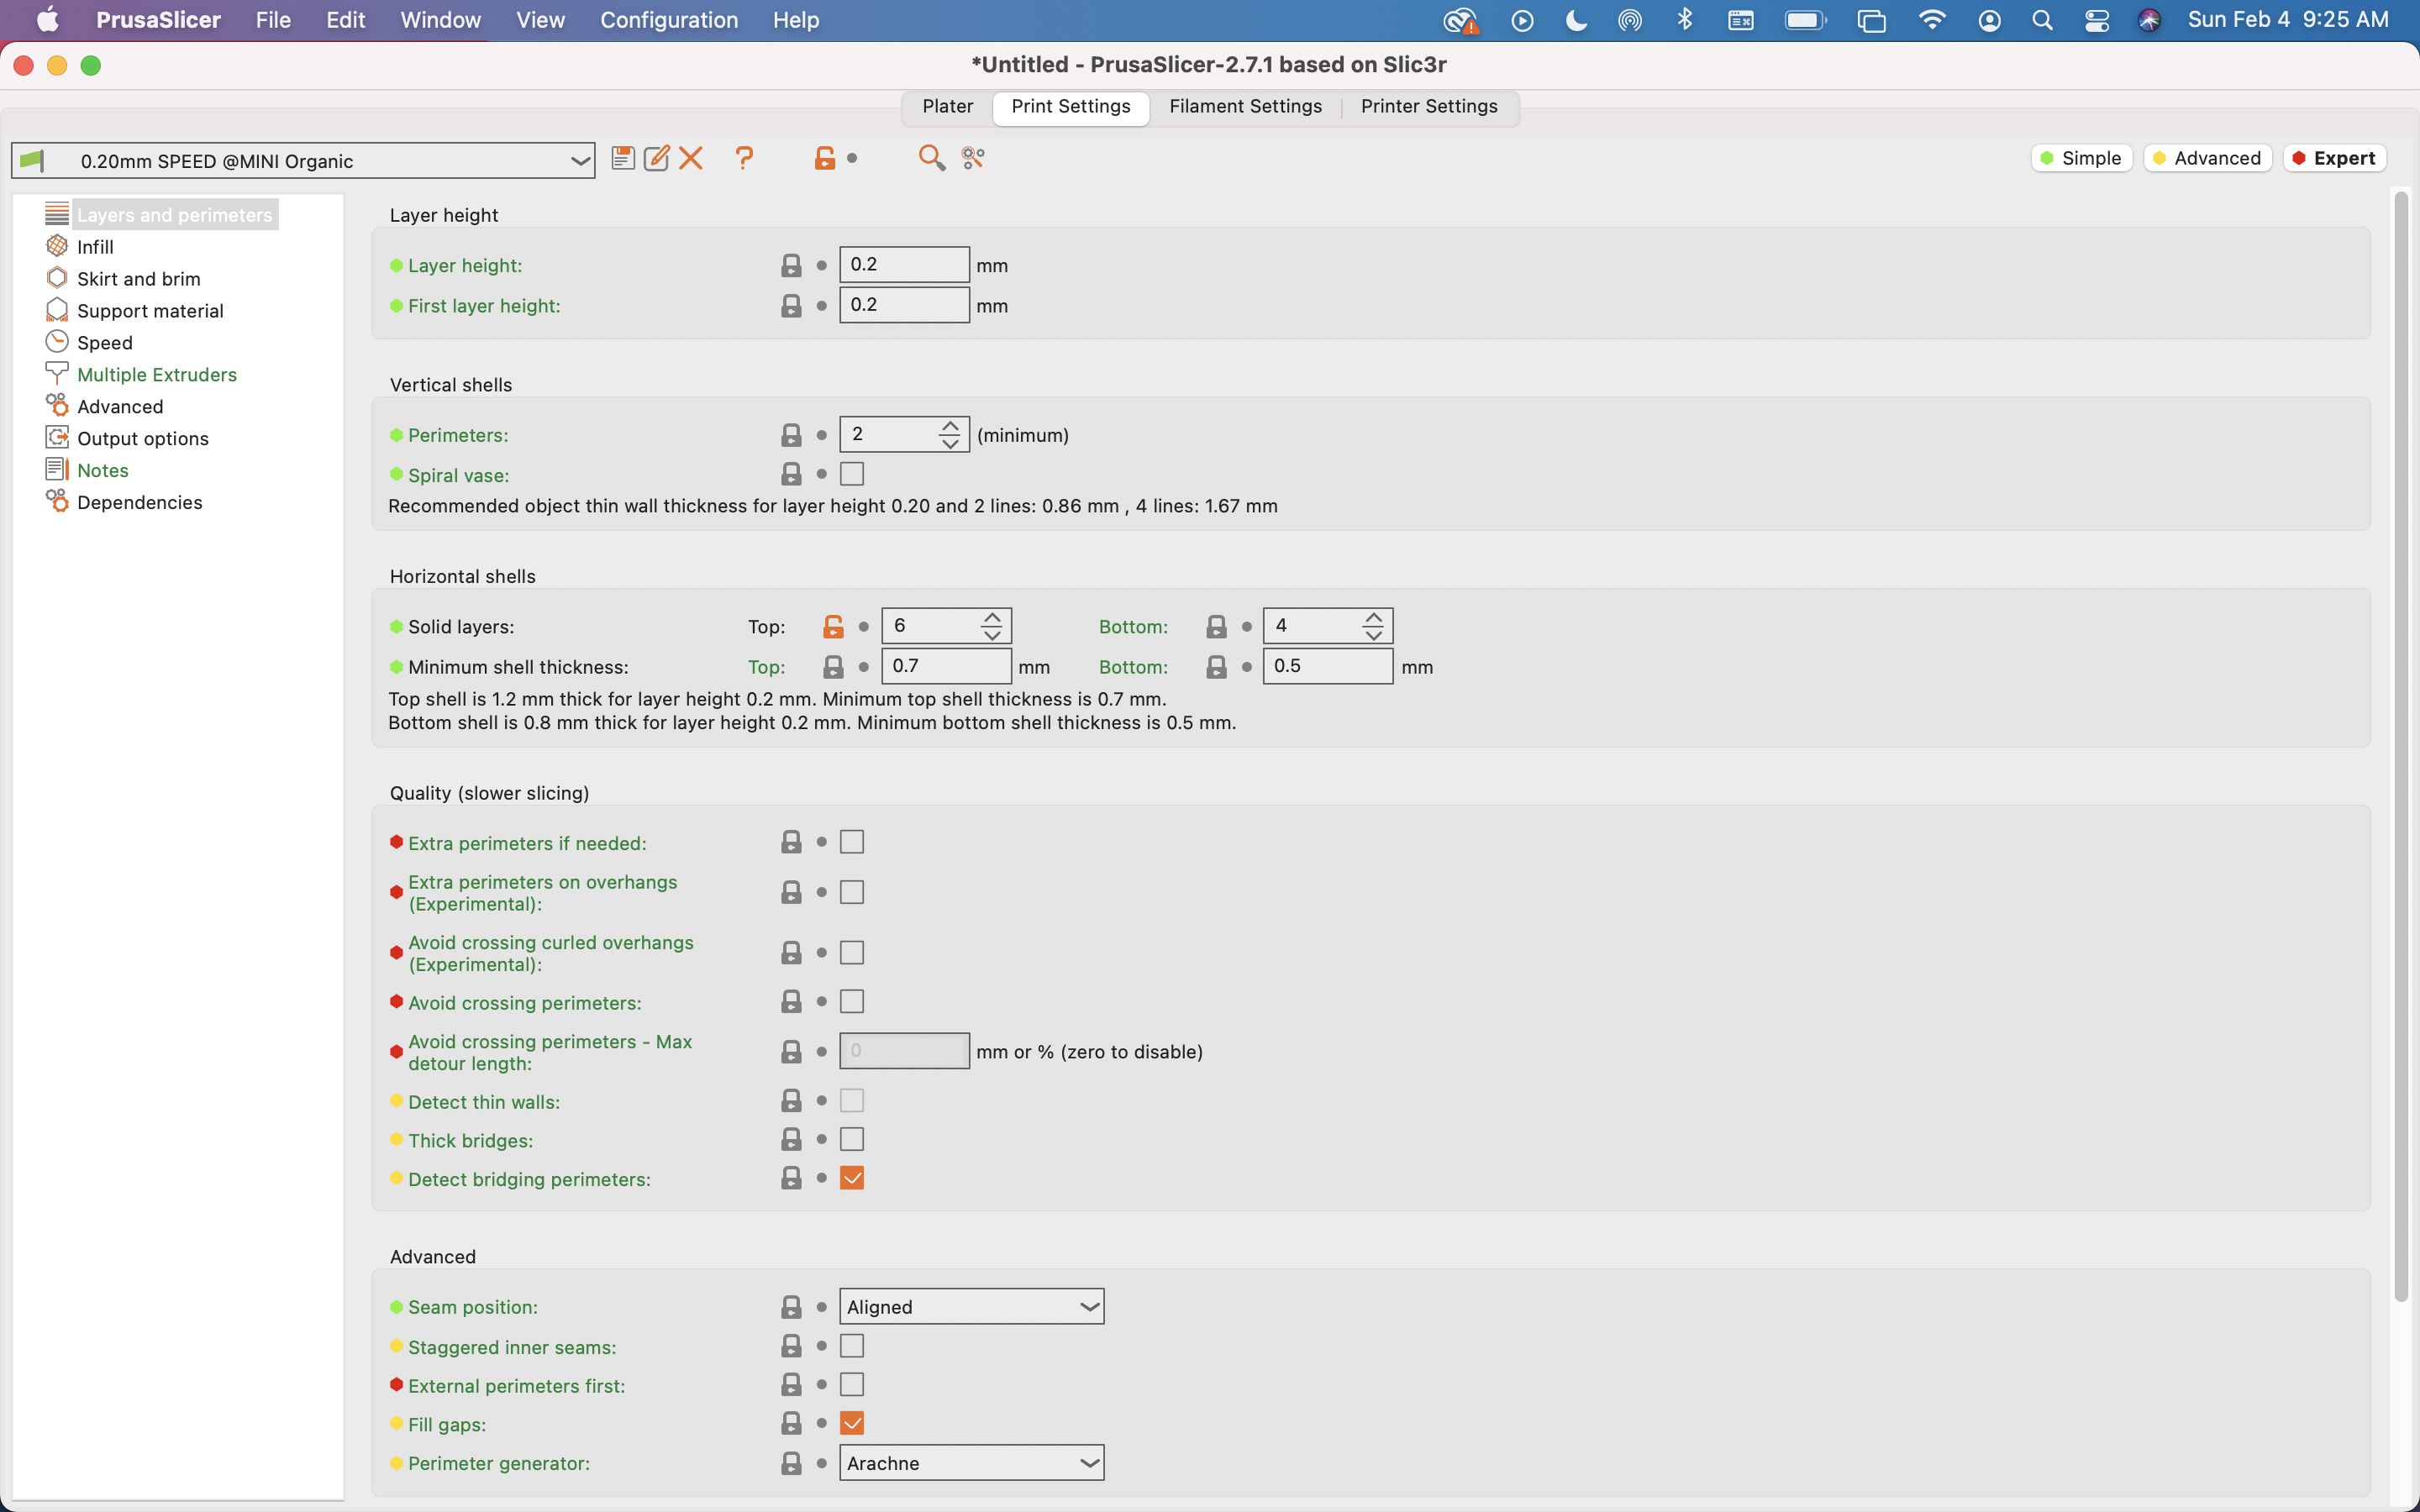Screen dimensions: 2420x1512
Task: Open the settings search magnifier icon
Action: tap(931, 158)
